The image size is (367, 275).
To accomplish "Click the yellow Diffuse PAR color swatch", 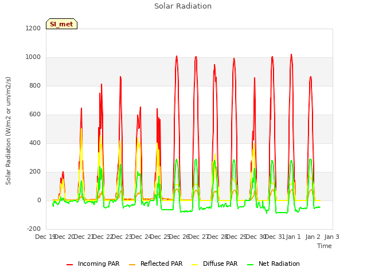I will coord(195,265).
